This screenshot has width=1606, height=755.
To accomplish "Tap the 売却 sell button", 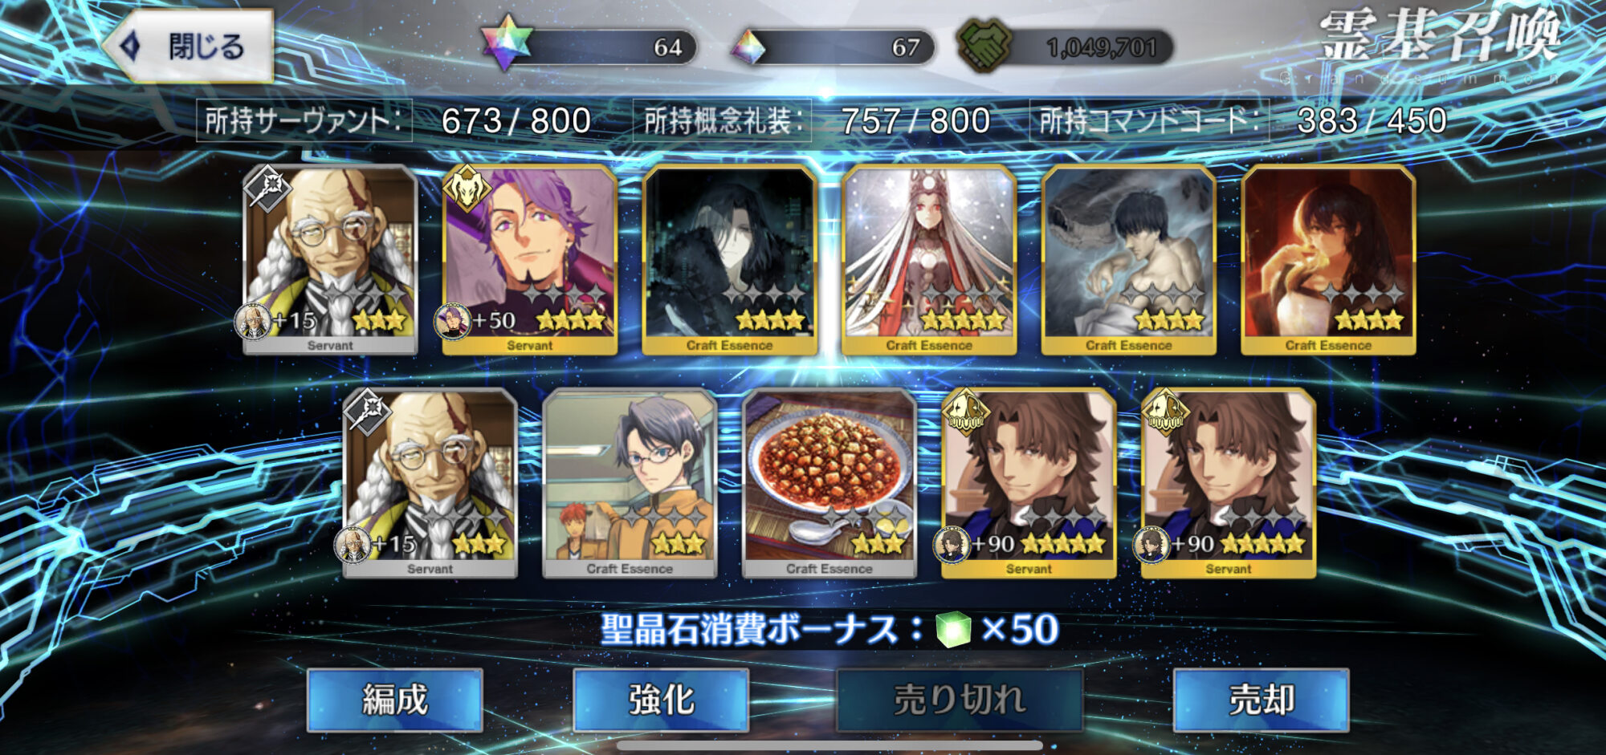I will coord(1261,700).
